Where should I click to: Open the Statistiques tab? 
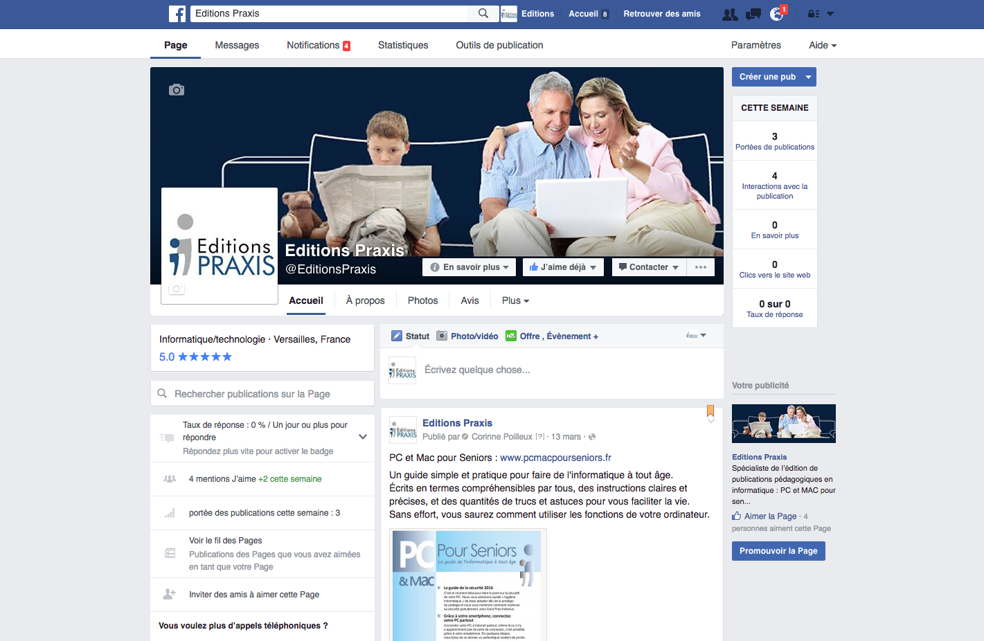(x=403, y=45)
